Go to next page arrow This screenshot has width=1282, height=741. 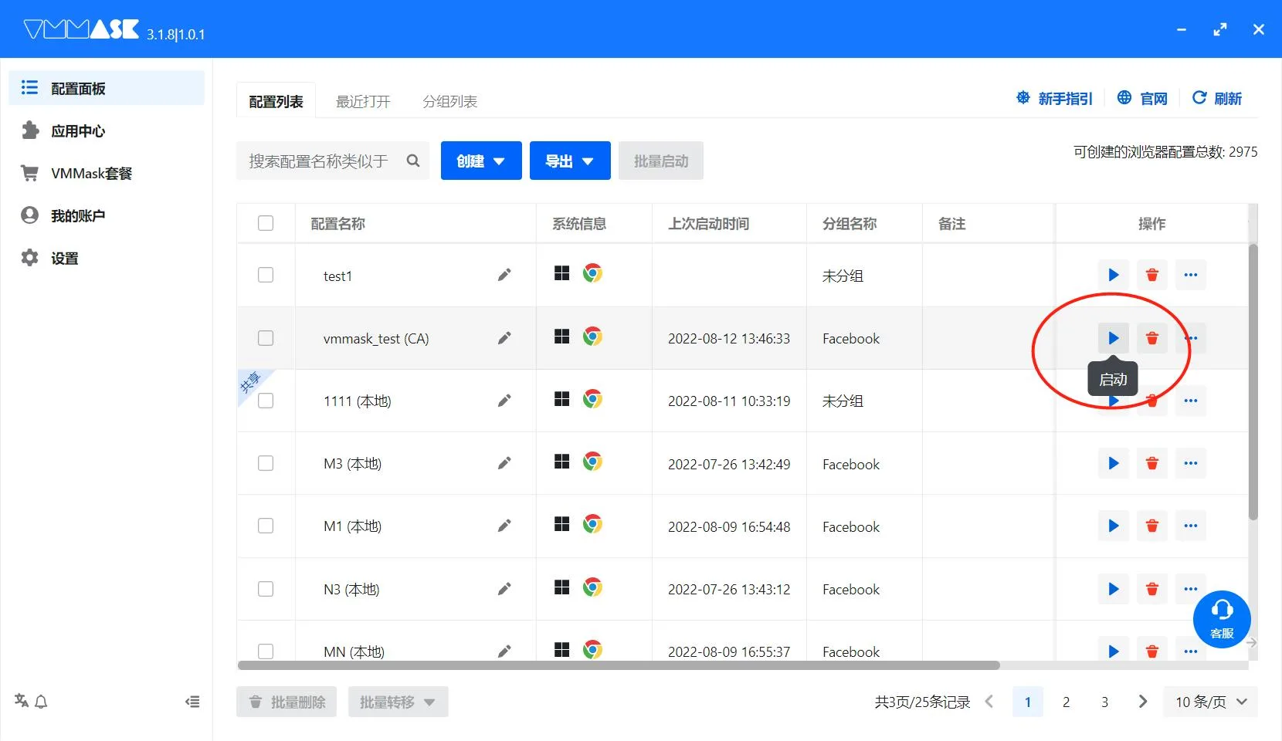coord(1143,702)
